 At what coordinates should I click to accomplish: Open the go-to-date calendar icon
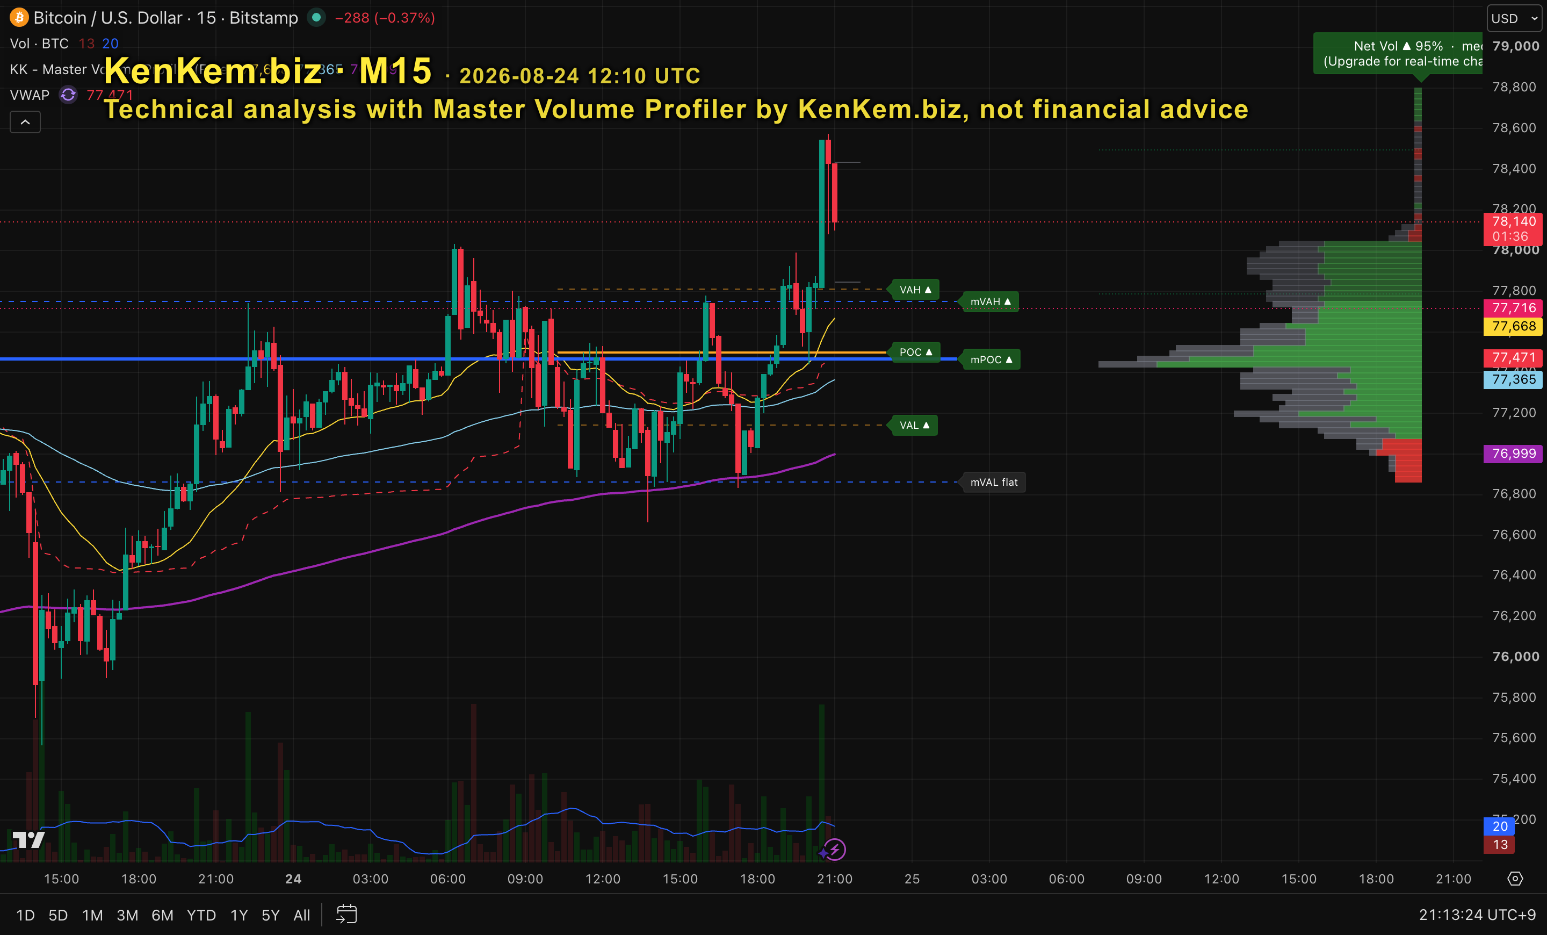tap(346, 914)
